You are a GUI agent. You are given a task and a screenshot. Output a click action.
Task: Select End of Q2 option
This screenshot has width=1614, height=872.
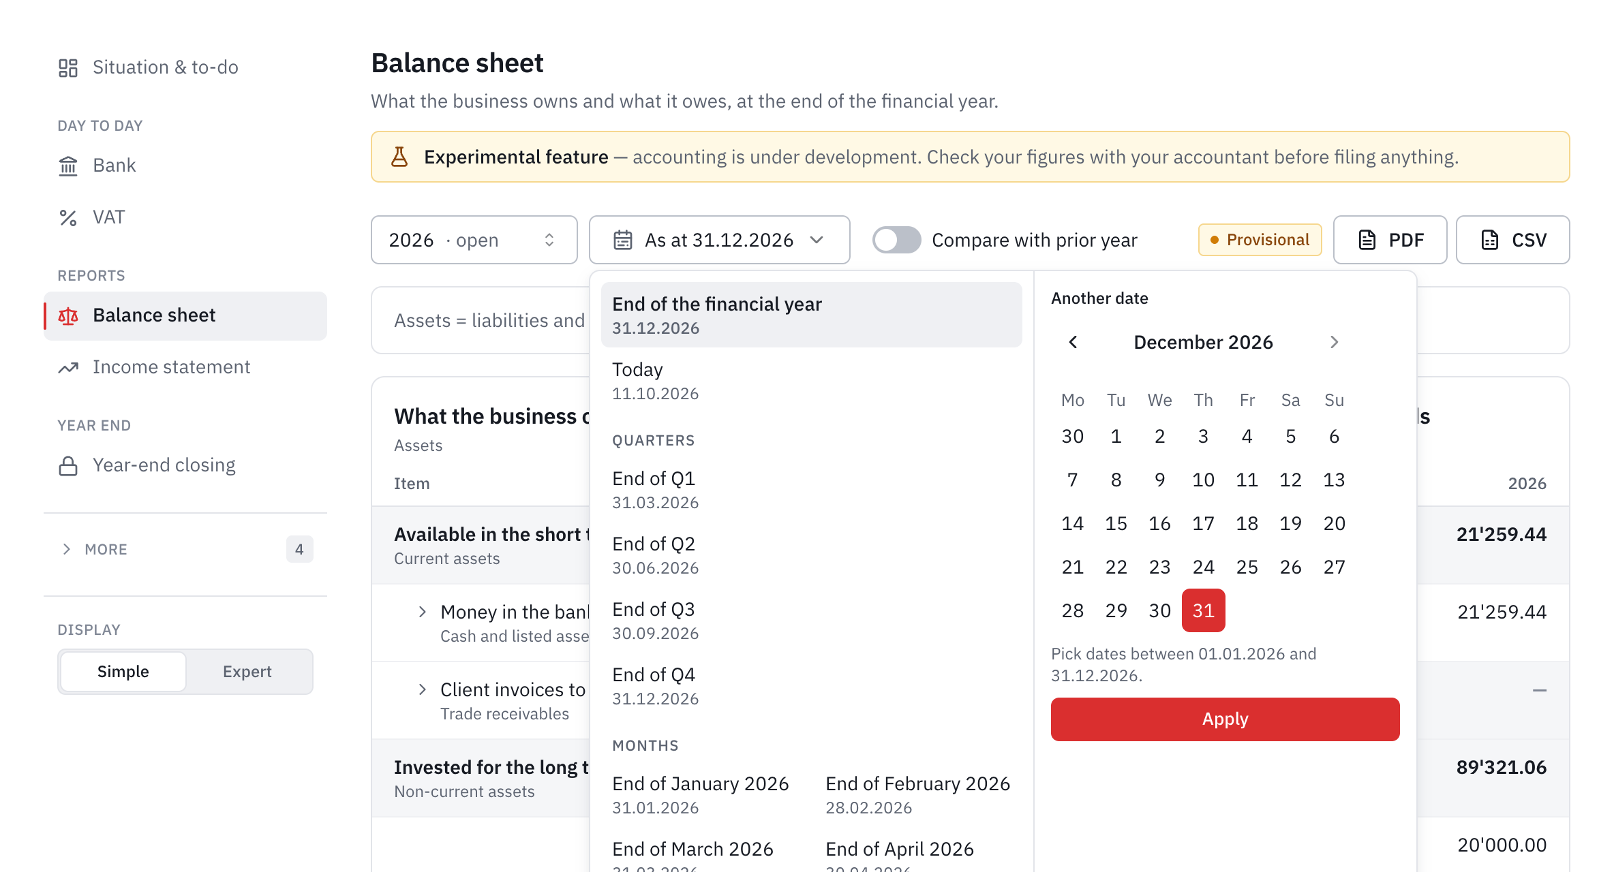pos(812,555)
